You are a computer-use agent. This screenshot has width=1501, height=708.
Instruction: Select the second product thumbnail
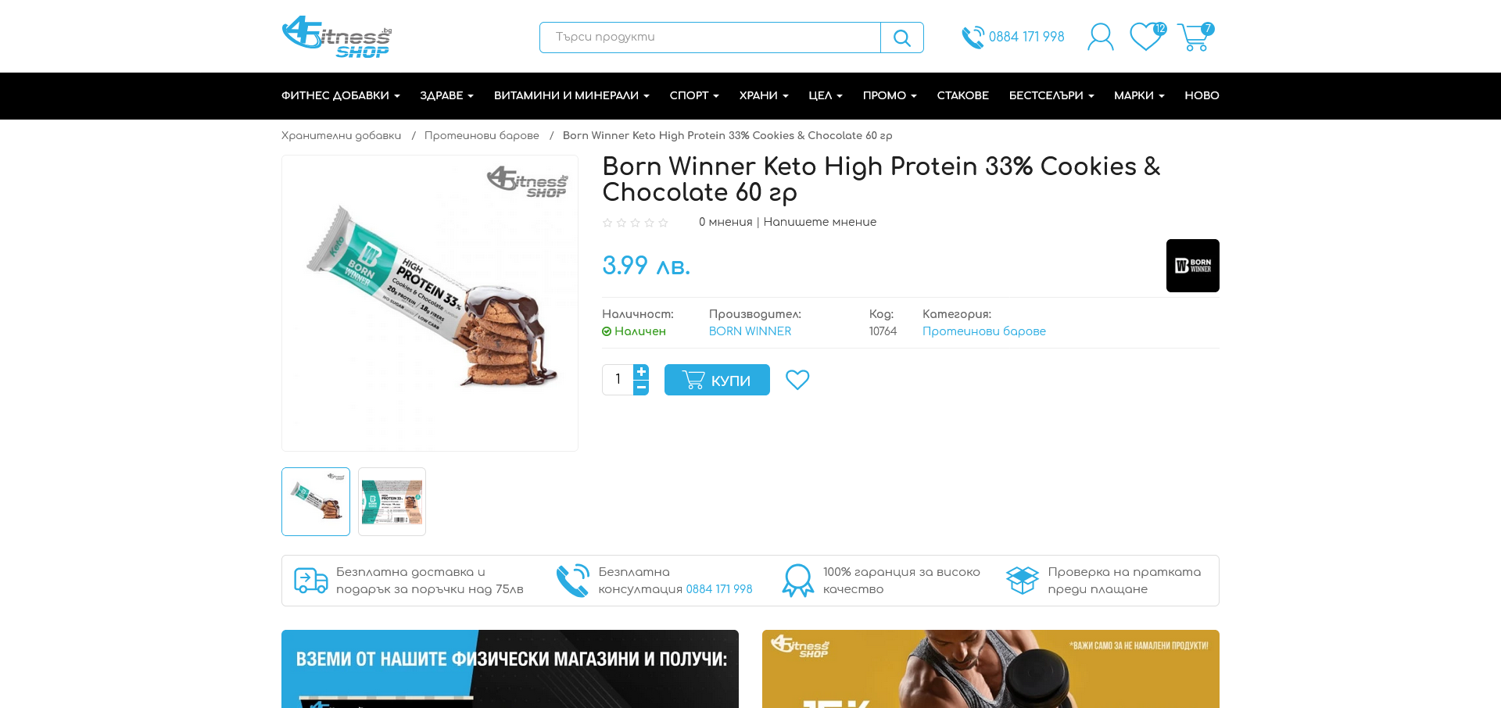pos(392,502)
